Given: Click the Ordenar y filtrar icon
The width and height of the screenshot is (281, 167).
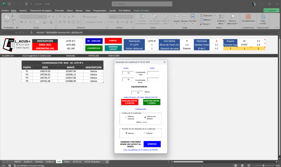Looking at the screenshot, I should click(x=221, y=17).
